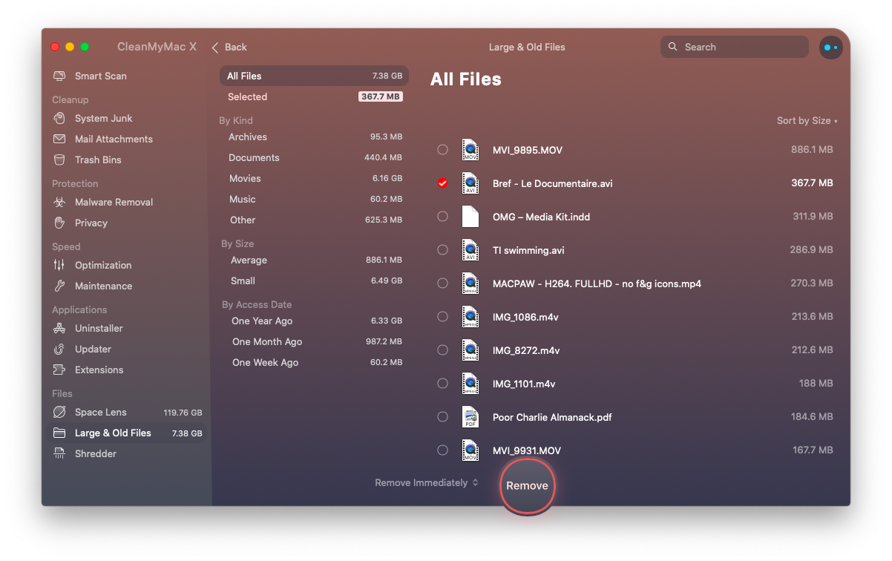Click the Privacy hand icon
The width and height of the screenshot is (892, 561).
pyautogui.click(x=59, y=223)
